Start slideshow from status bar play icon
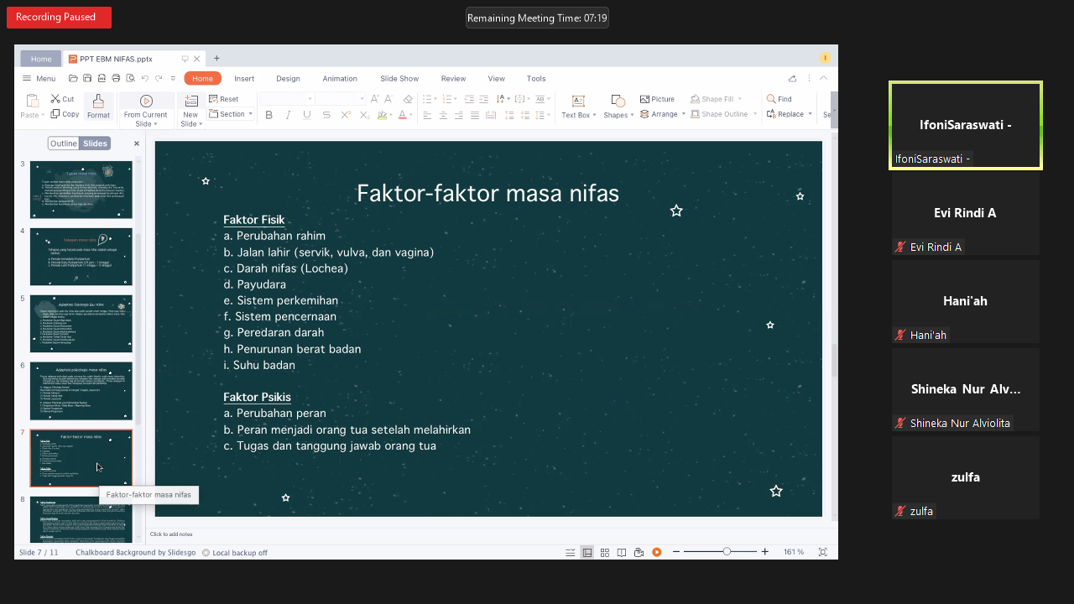The image size is (1074, 604). [x=657, y=552]
